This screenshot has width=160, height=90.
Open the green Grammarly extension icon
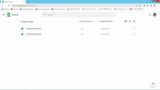(144, 6)
